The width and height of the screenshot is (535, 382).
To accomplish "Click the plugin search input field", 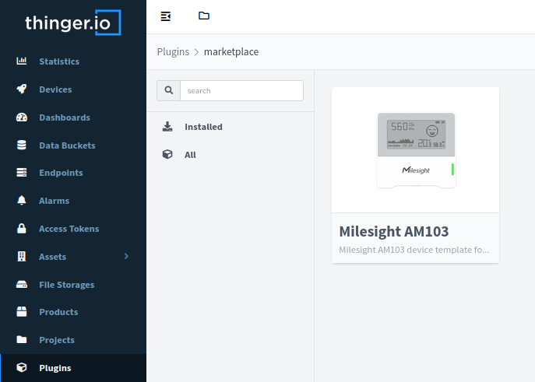I will 241,91.
